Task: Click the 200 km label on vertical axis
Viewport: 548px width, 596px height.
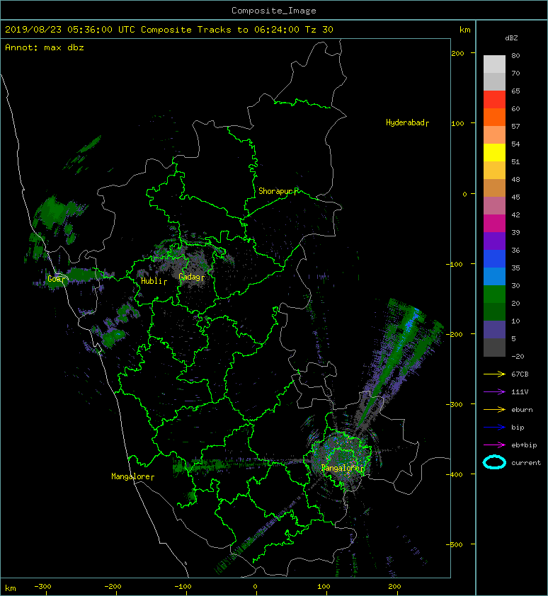Action: (x=457, y=53)
